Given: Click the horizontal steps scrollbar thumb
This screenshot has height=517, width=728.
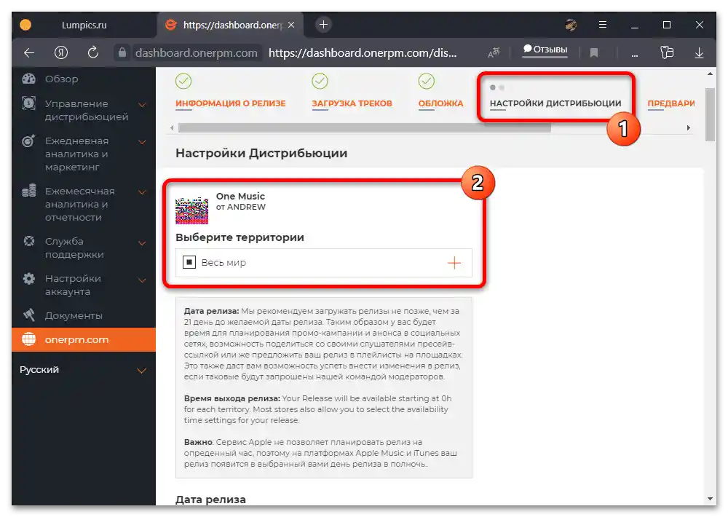Looking at the screenshot, I should click(x=365, y=127).
